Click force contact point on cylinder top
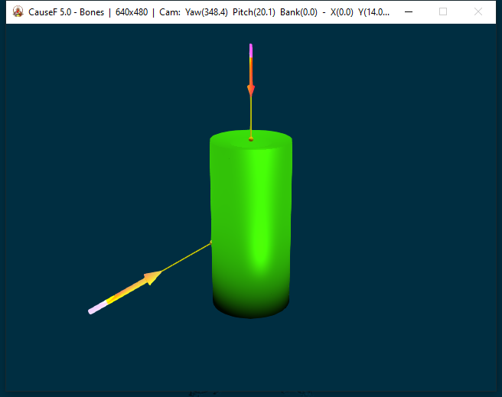This screenshot has width=502, height=397. tap(251, 139)
